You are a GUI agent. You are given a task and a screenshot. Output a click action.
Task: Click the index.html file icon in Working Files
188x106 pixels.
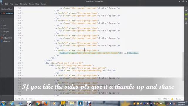[x=4, y=13]
